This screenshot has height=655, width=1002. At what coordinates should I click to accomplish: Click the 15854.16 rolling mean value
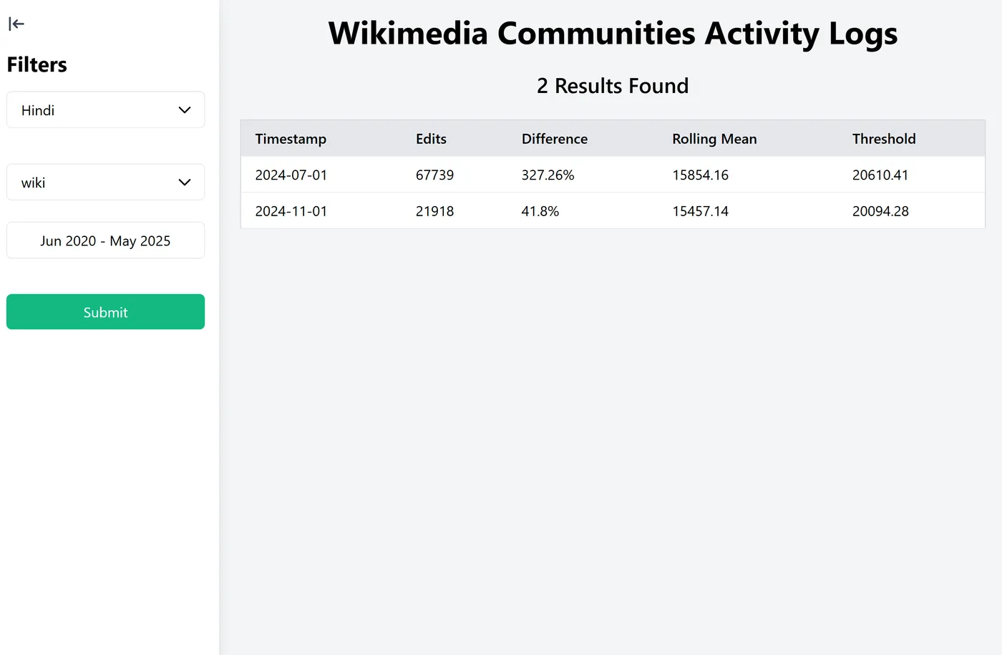(x=700, y=175)
